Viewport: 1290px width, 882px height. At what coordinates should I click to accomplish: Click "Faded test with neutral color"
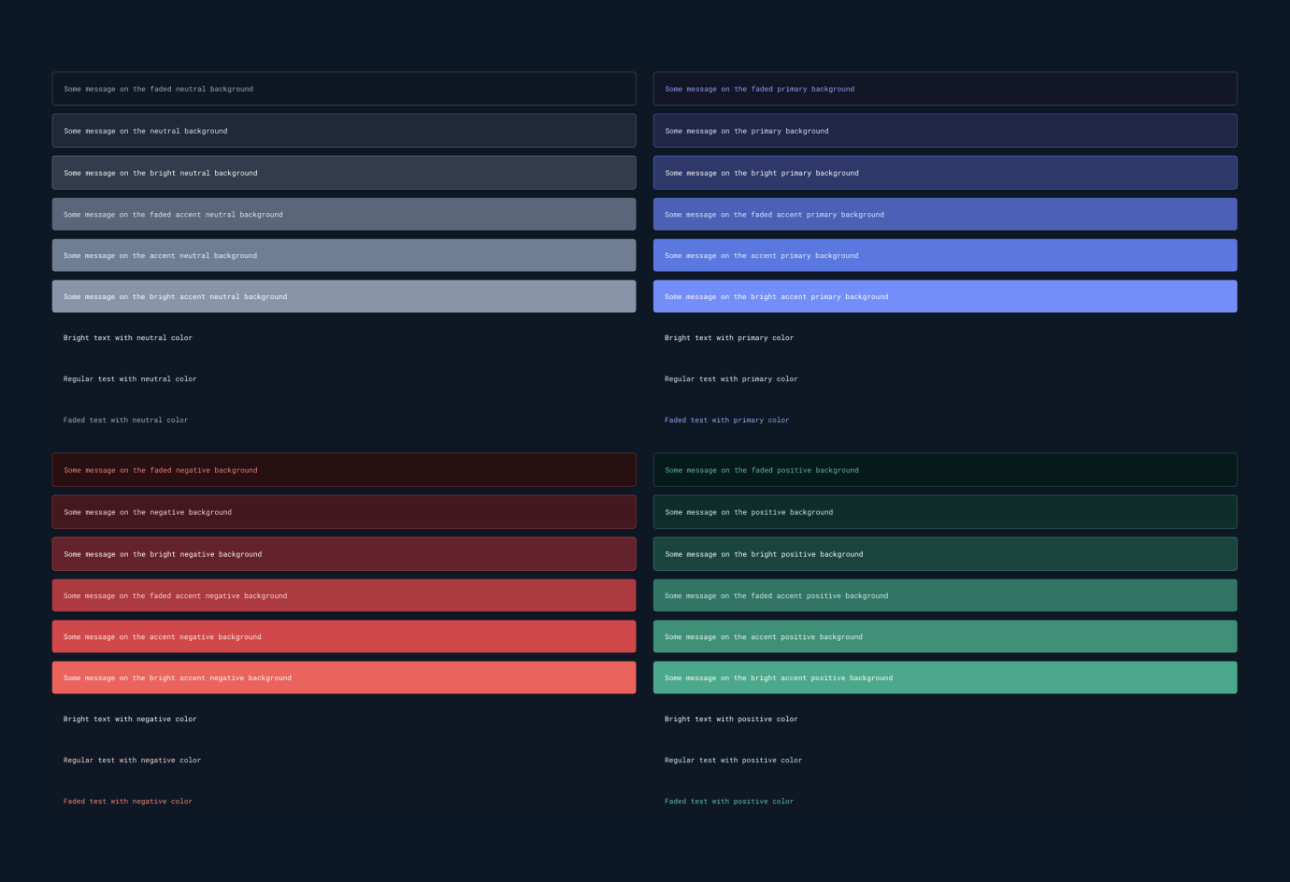(126, 420)
